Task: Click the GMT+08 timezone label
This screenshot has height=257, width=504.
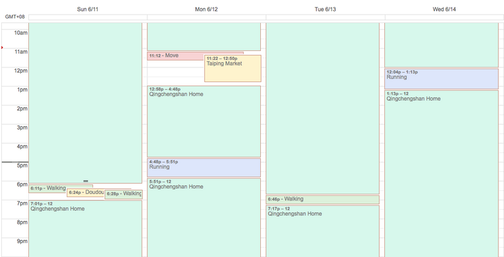Action: click(14, 18)
